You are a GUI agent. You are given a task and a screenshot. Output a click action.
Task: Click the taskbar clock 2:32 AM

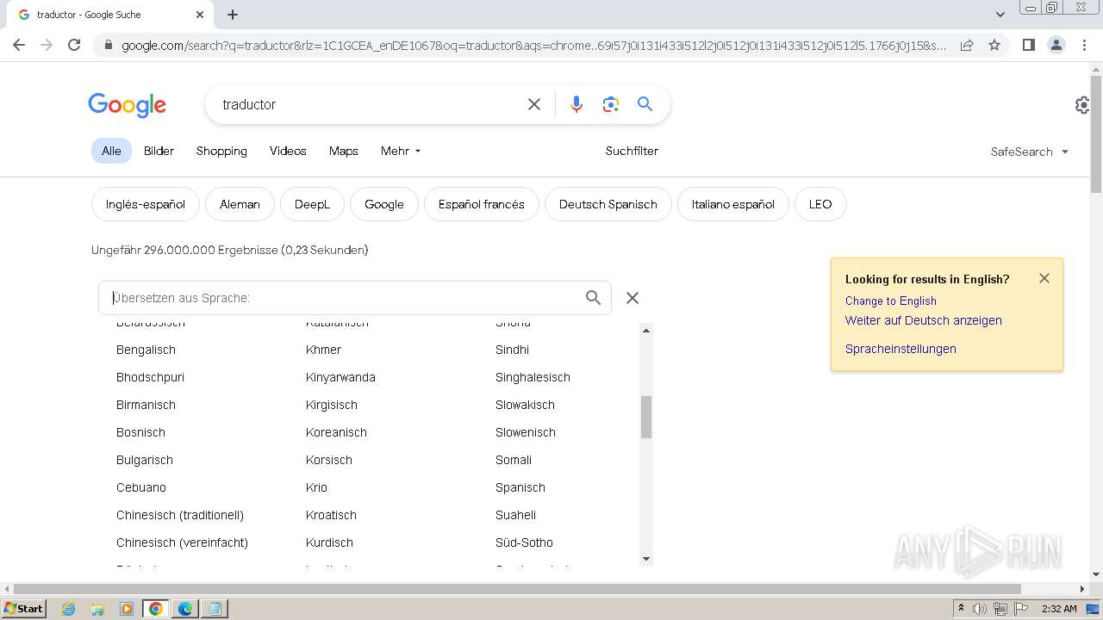[x=1059, y=609]
